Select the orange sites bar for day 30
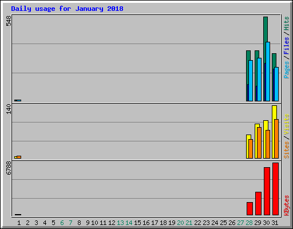Viewport: 293px width, 229px height. (x=268, y=144)
